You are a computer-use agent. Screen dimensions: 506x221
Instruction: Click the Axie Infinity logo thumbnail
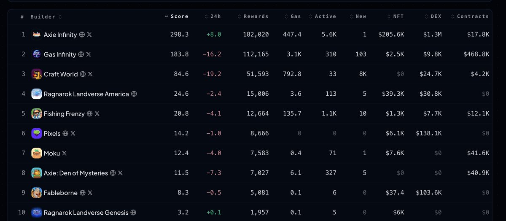37,35
